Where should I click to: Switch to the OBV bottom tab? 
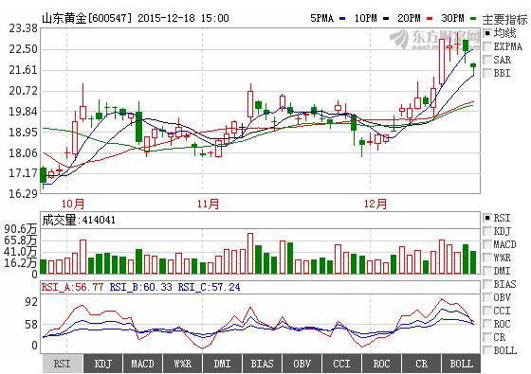[x=302, y=364]
